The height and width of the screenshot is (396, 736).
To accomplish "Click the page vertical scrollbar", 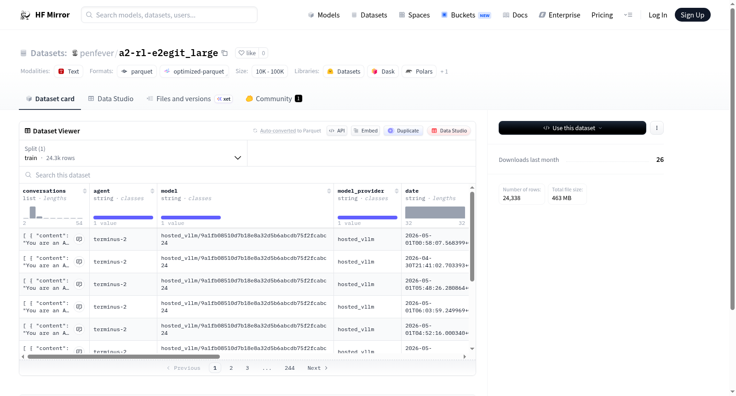I will coord(732,159).
